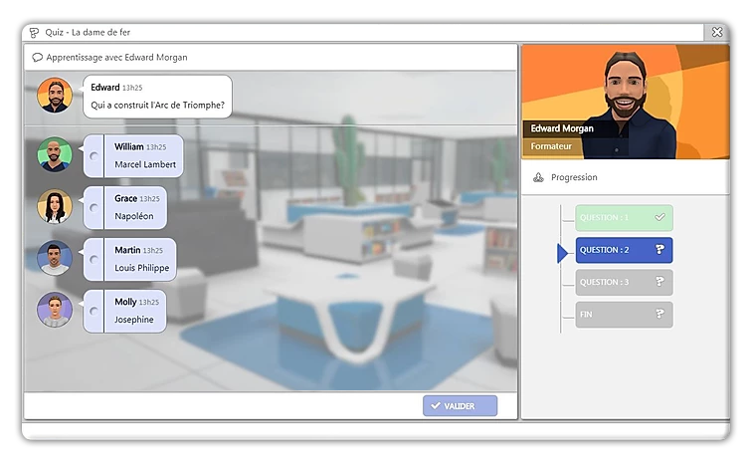Click the checkmark icon inside Valider
752x464 pixels.
pyautogui.click(x=436, y=406)
